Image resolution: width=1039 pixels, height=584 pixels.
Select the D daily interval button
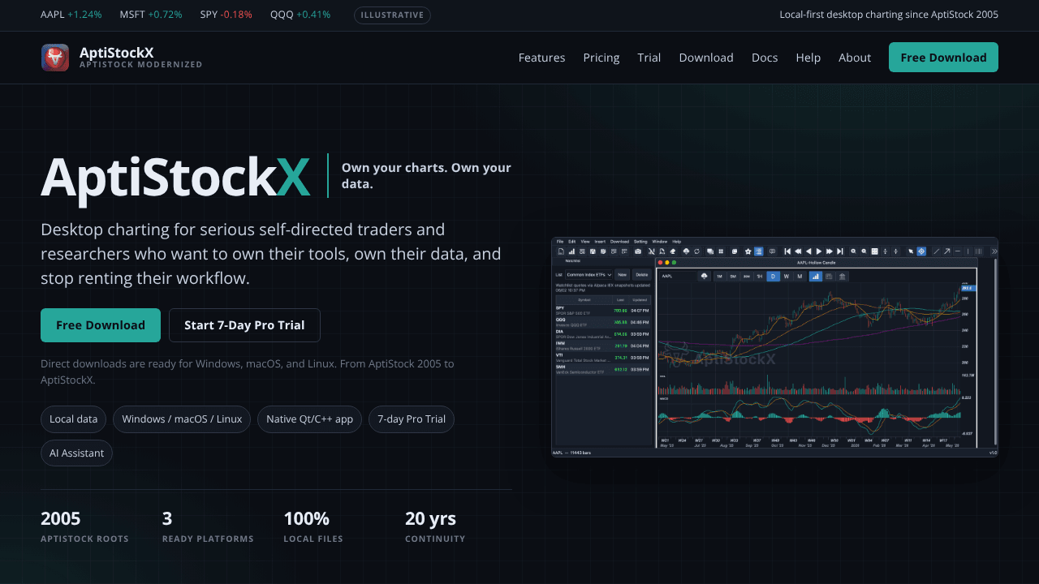(773, 277)
